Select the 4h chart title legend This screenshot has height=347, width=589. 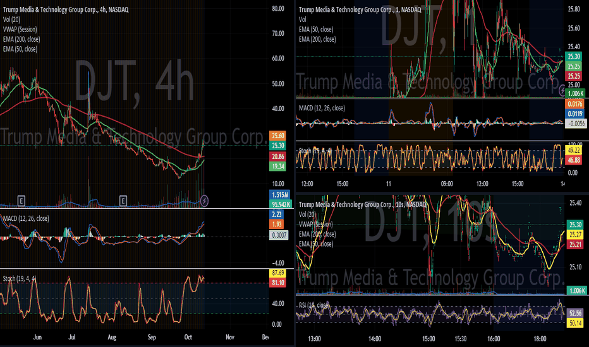66,9
